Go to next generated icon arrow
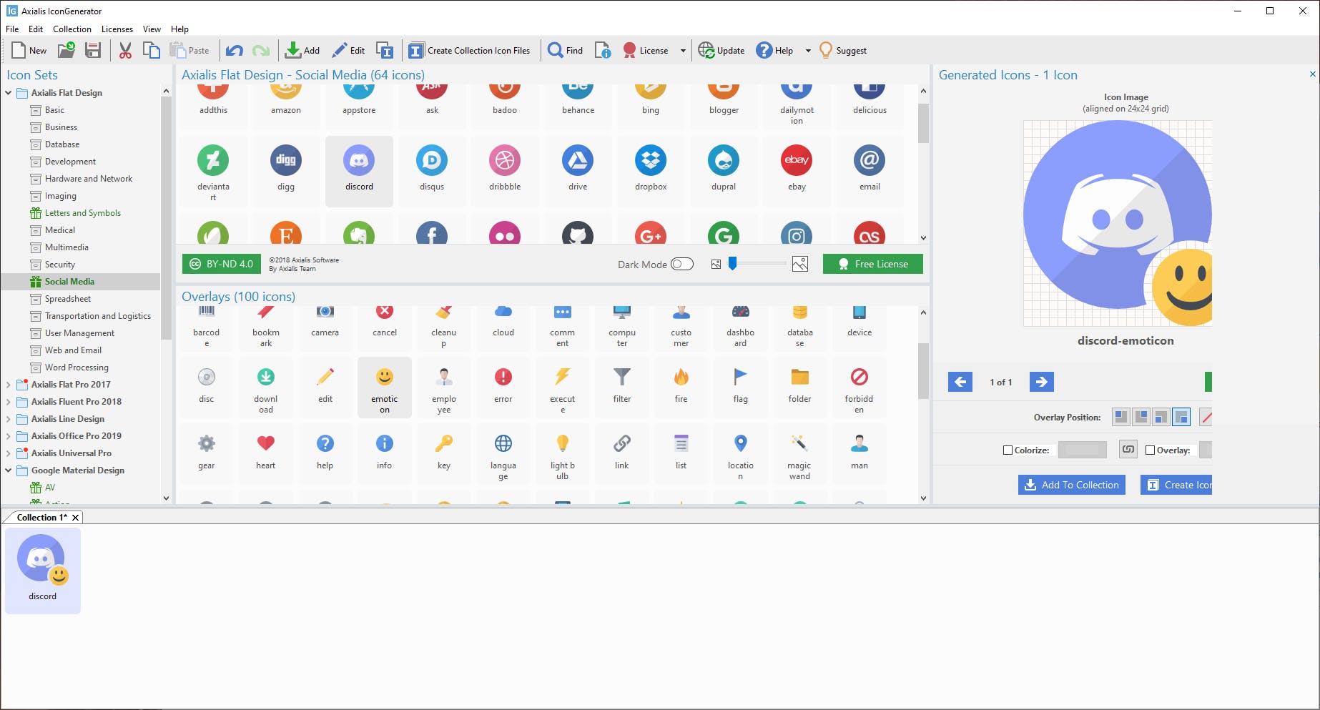This screenshot has height=710, width=1320. 1042,382
